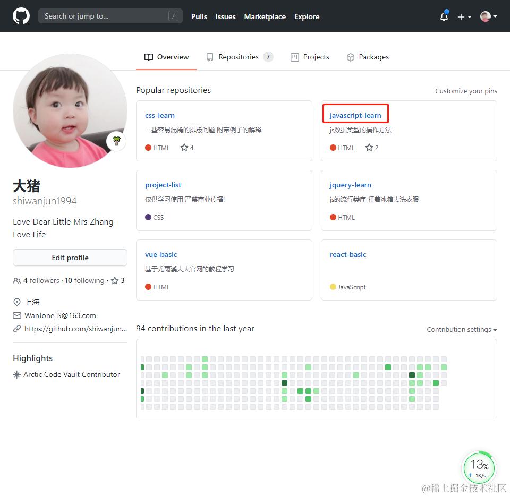
Task: Open the css-learn repository
Action: pos(160,115)
